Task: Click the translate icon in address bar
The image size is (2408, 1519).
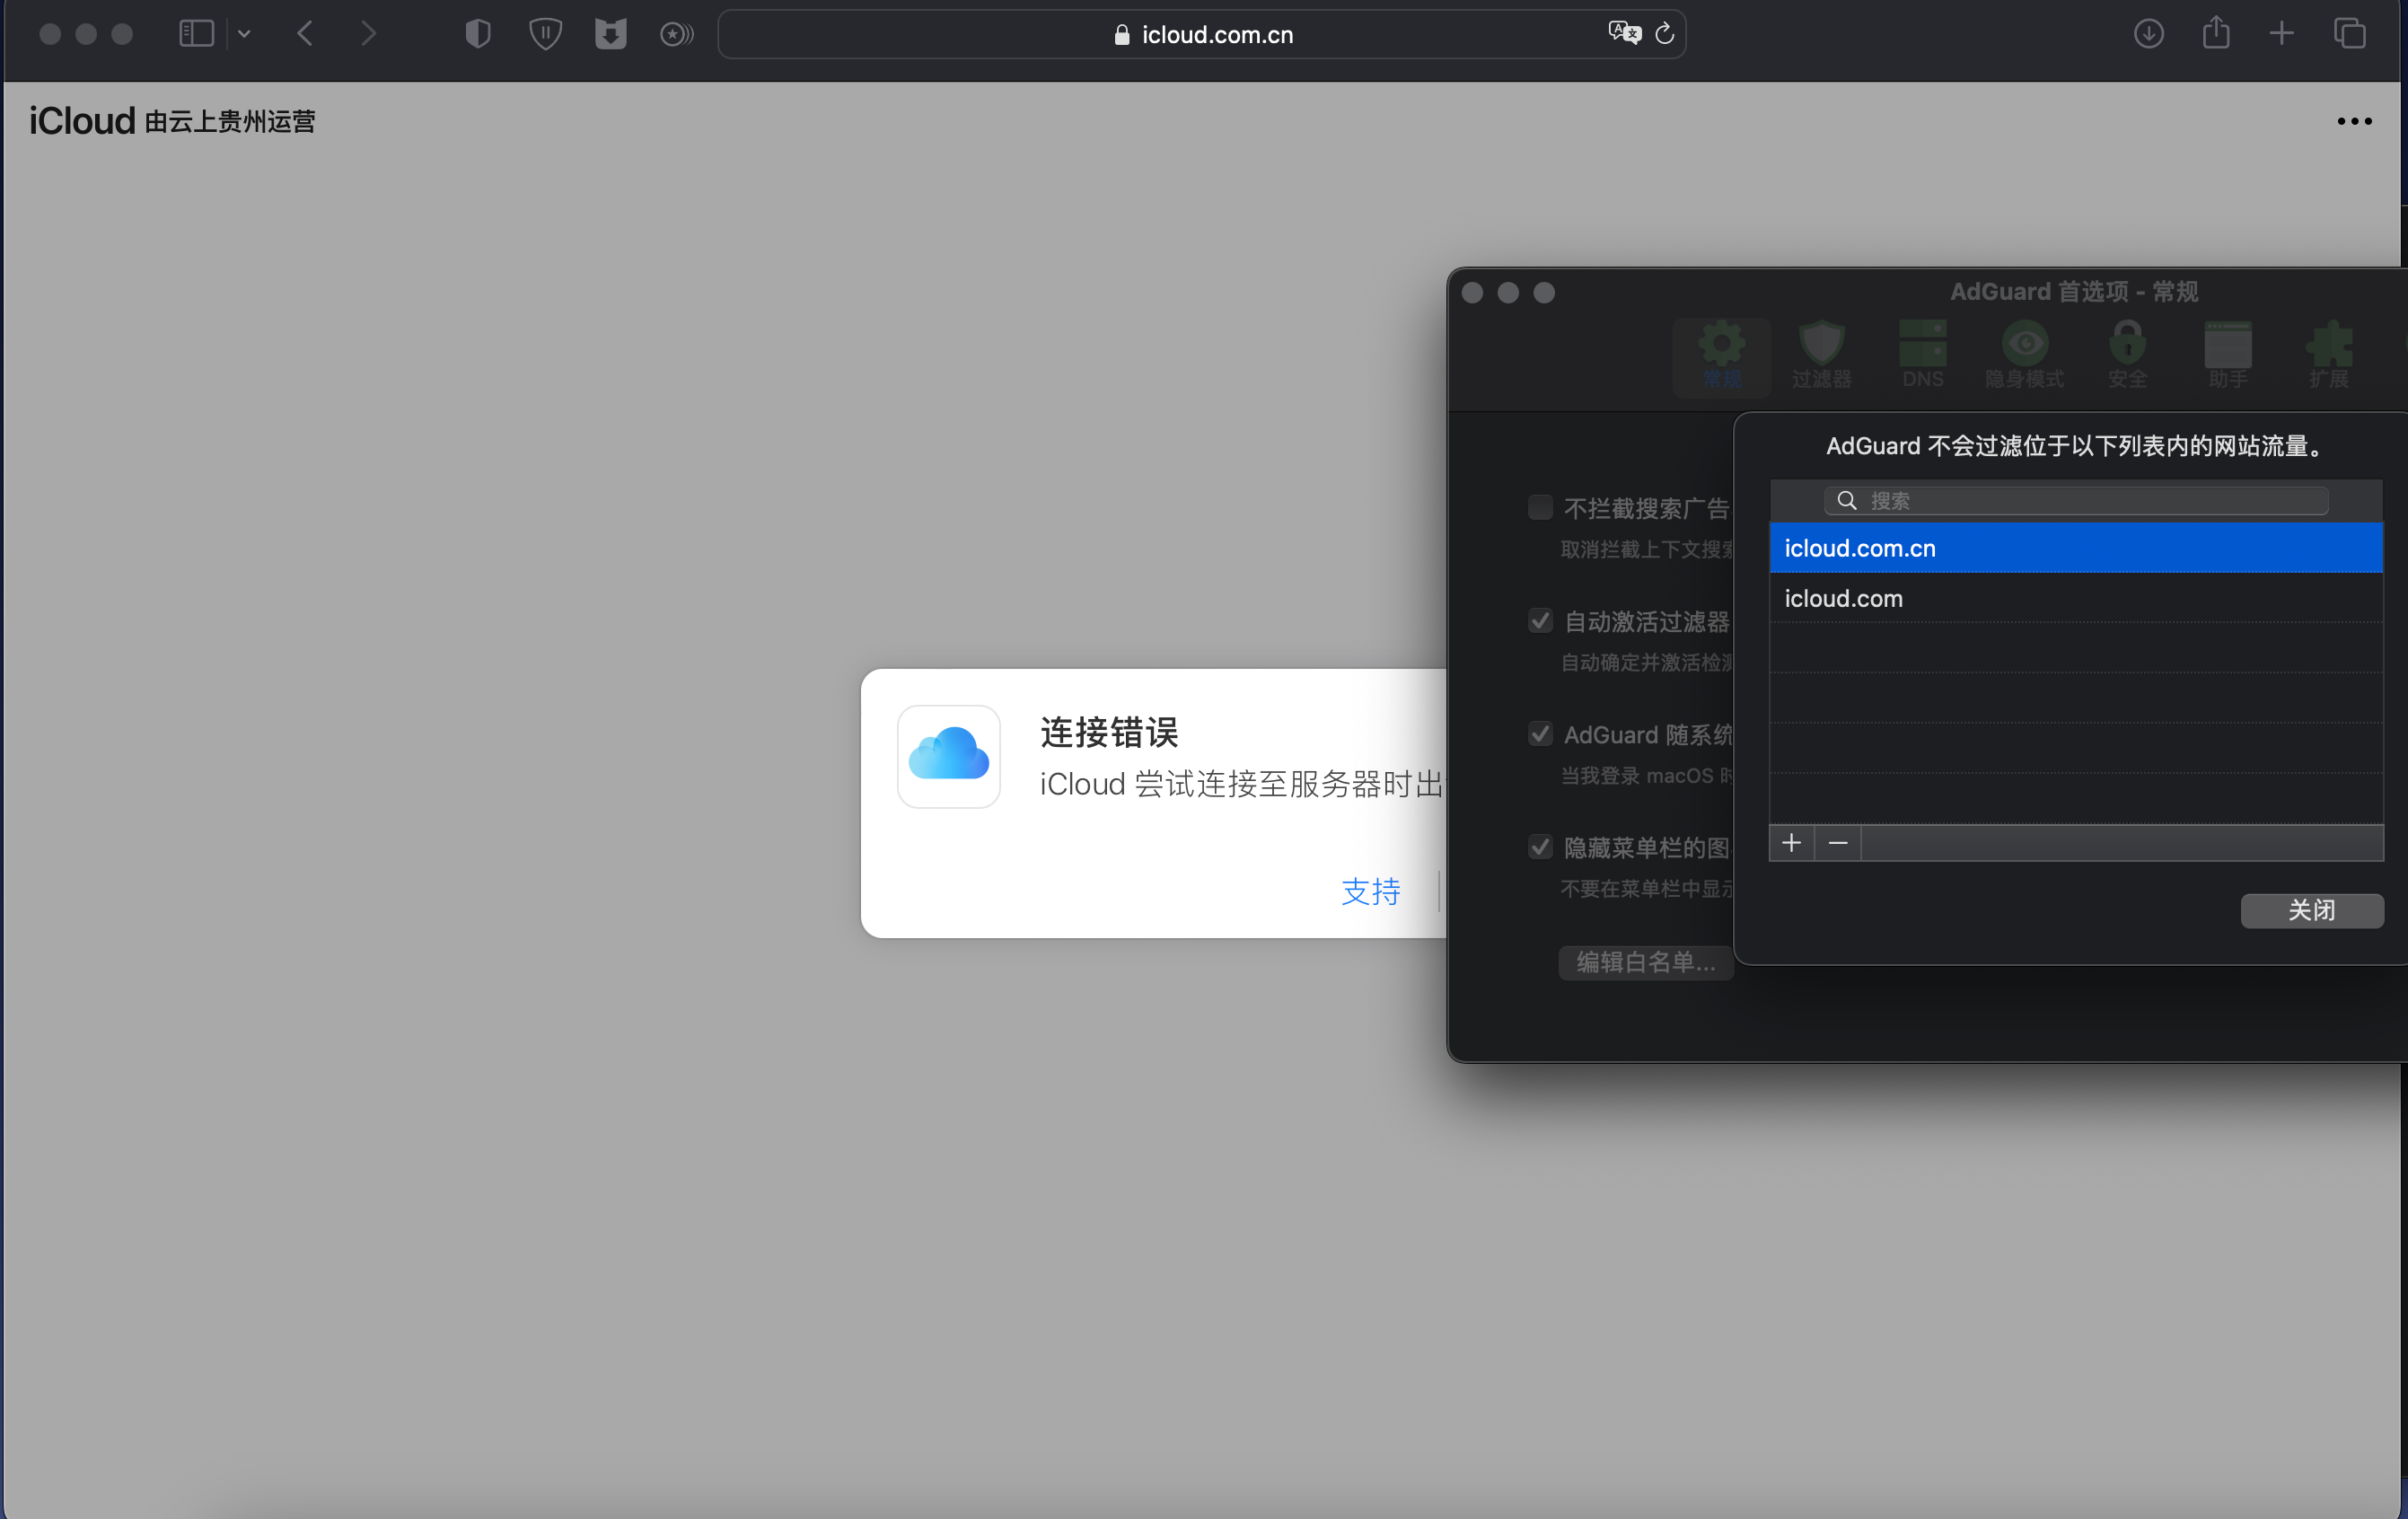Action: click(1625, 33)
